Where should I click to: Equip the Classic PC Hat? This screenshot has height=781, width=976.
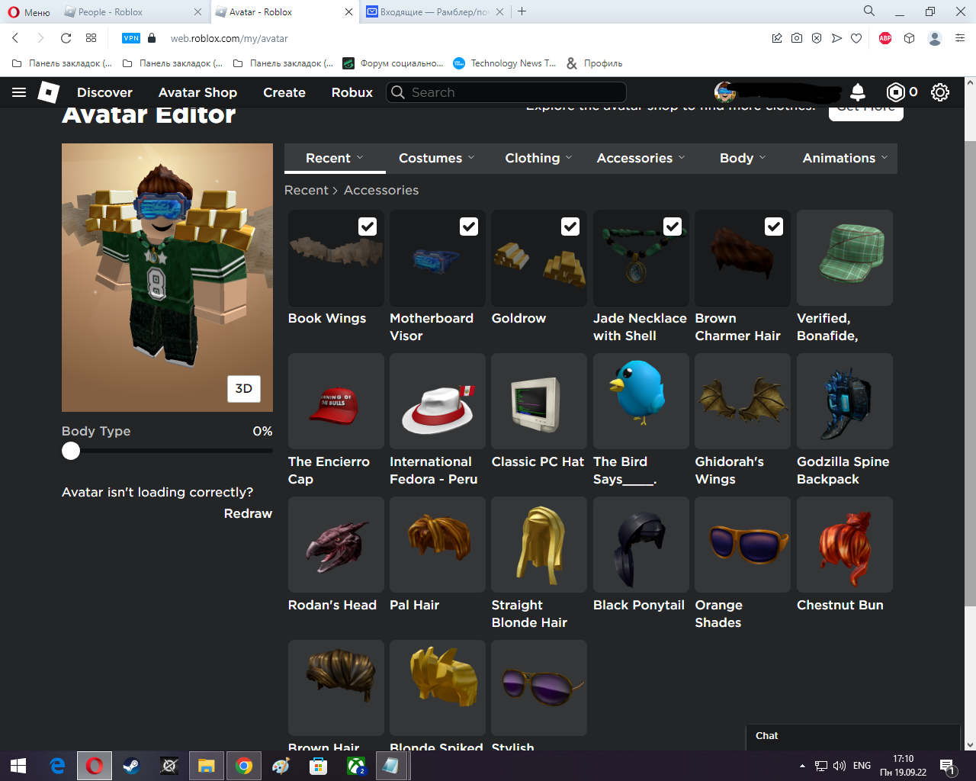539,401
